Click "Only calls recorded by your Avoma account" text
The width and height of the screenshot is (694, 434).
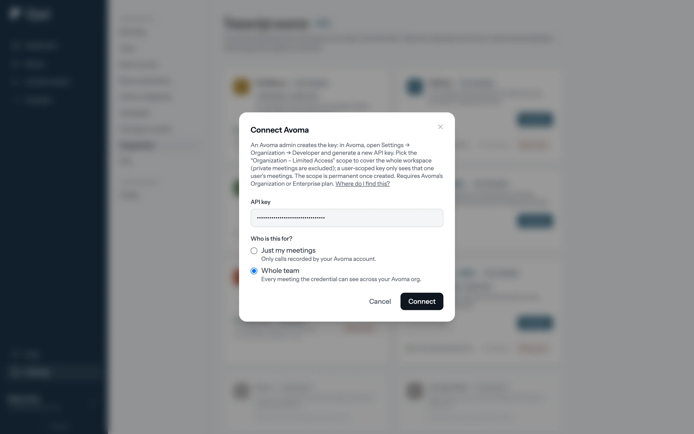click(318, 259)
